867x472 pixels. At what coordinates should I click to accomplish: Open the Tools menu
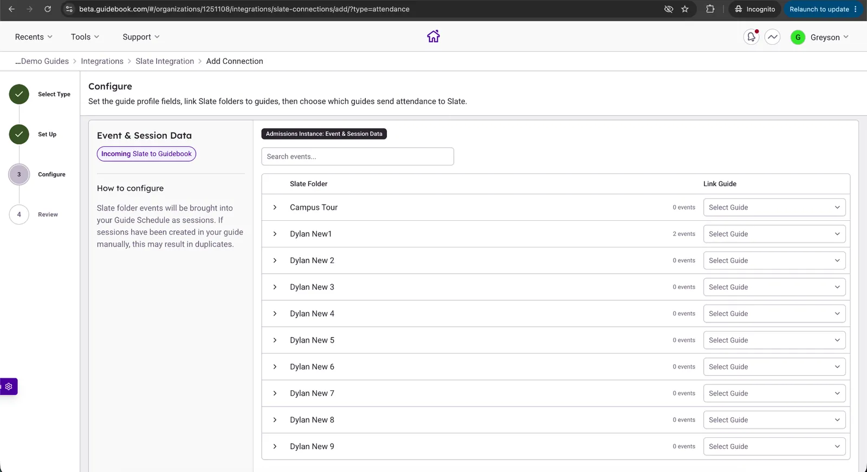[x=85, y=37]
